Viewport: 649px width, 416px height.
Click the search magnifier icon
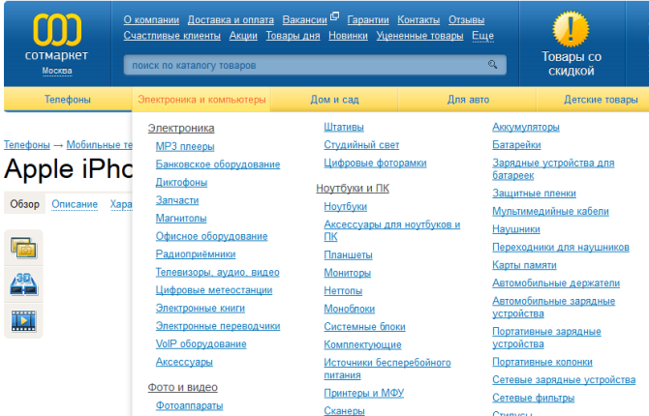(492, 65)
